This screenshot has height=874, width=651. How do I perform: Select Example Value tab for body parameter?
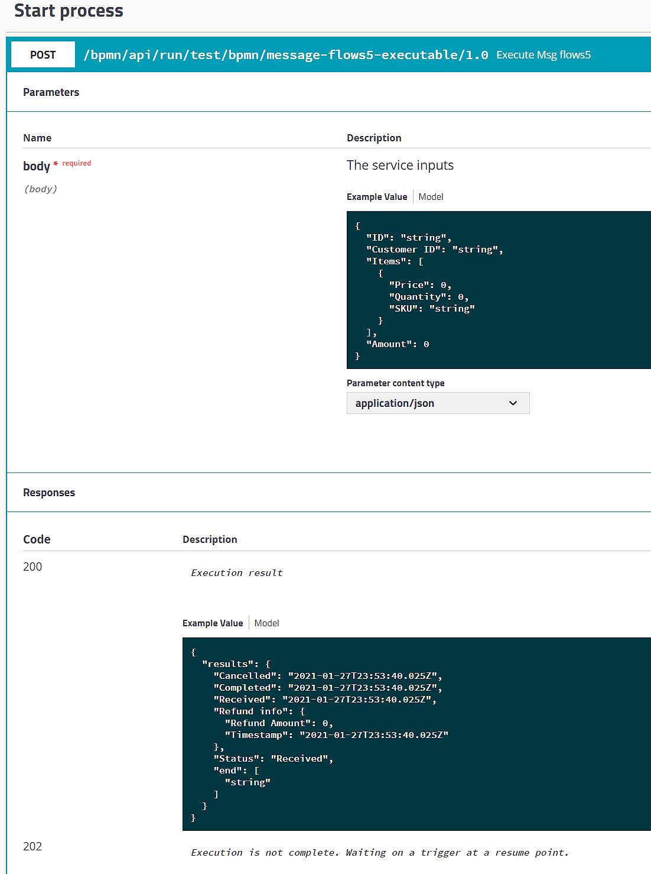(x=377, y=197)
